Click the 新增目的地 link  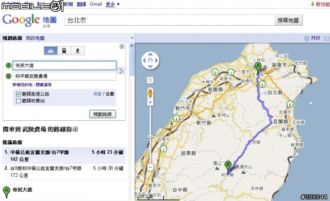click(22, 85)
